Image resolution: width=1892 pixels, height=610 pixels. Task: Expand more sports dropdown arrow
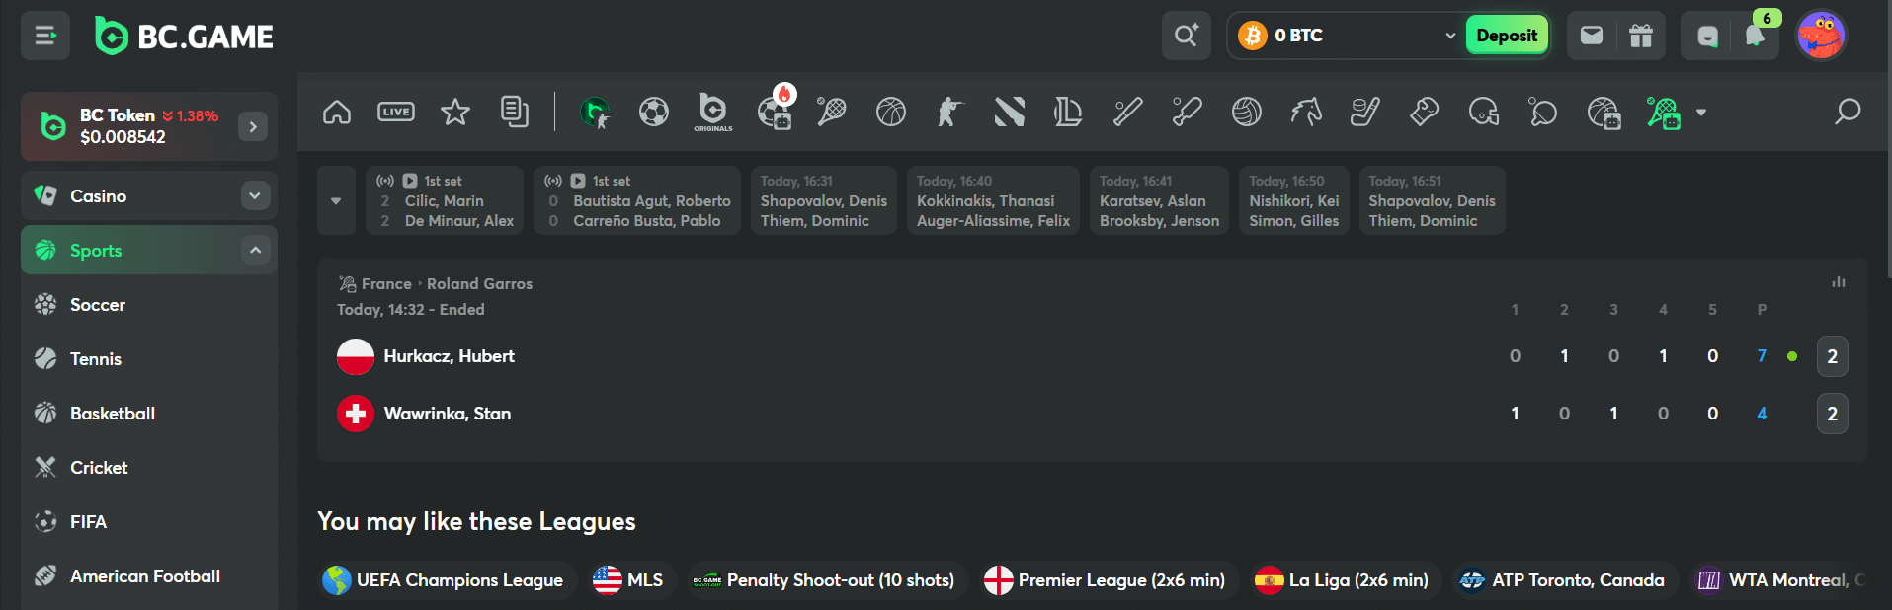(1701, 113)
